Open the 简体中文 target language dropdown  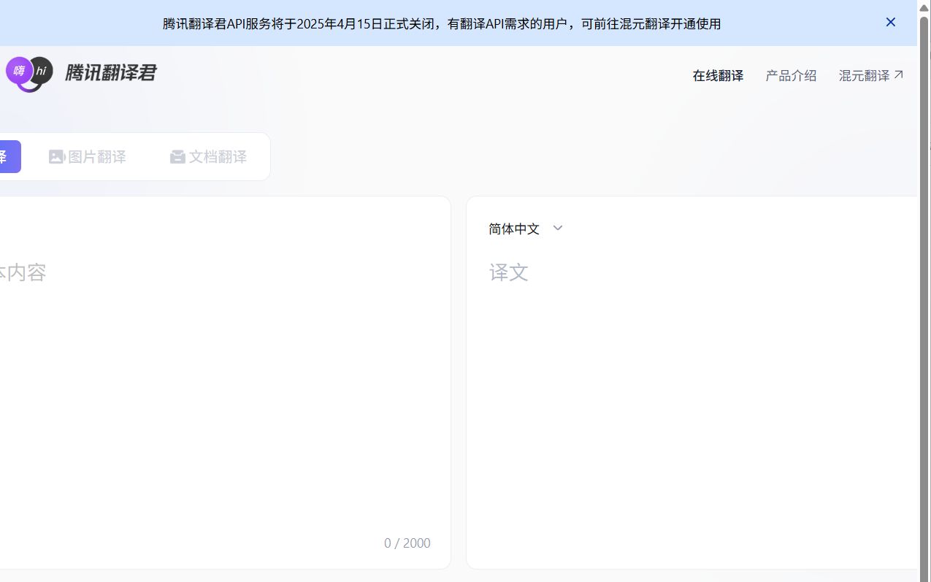tap(526, 229)
